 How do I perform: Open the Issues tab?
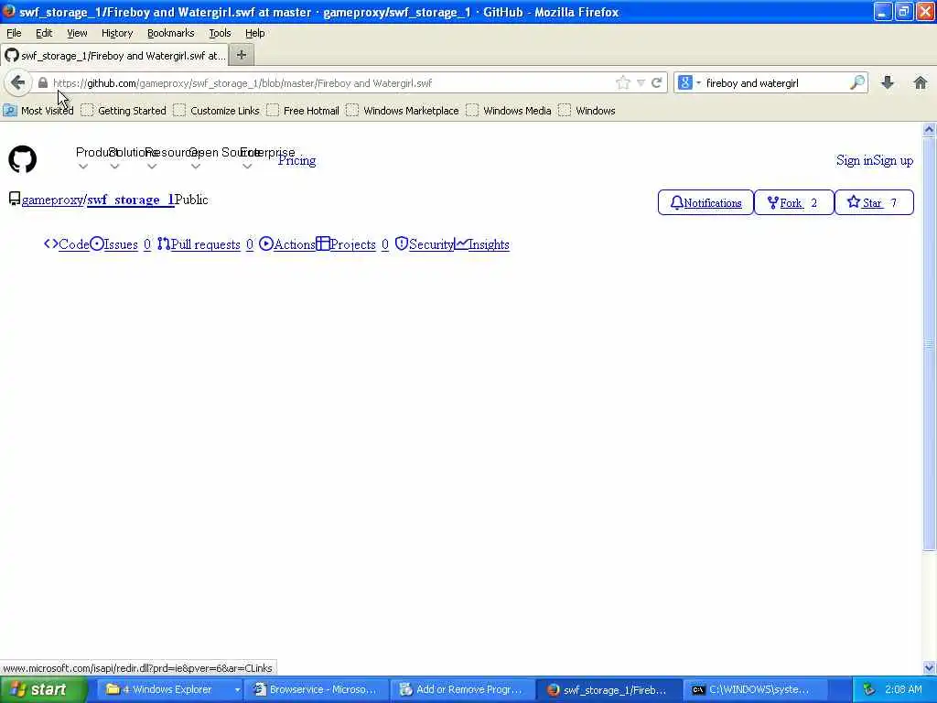pyautogui.click(x=120, y=244)
